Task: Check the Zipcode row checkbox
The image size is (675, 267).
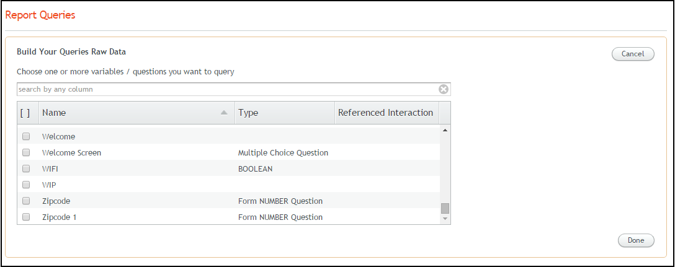Action: pos(26,201)
